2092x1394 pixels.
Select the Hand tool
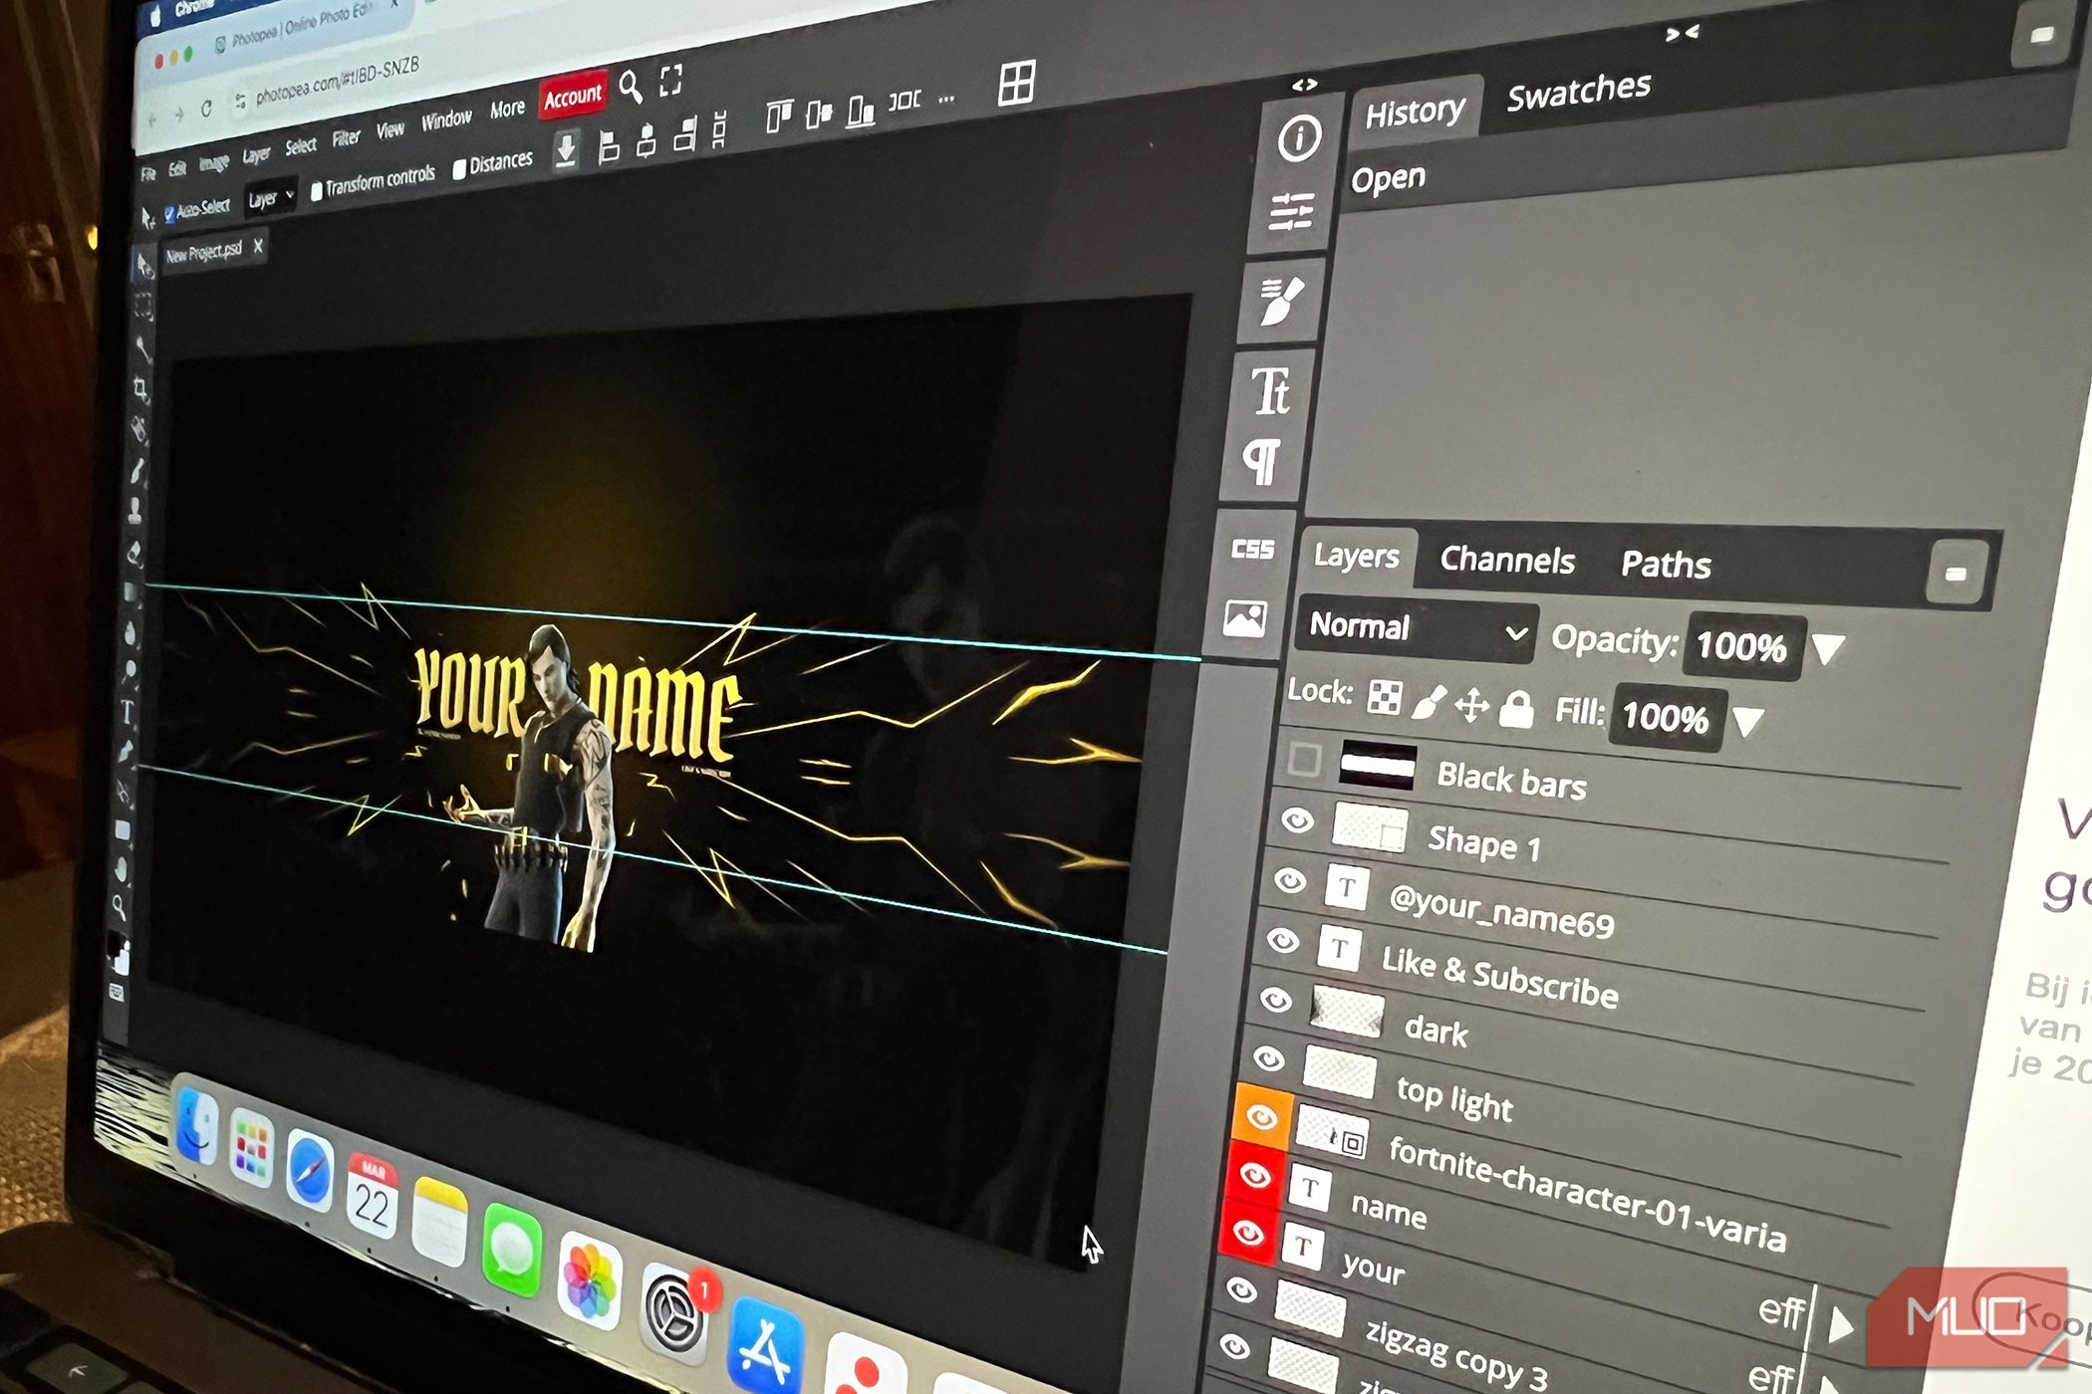(122, 868)
